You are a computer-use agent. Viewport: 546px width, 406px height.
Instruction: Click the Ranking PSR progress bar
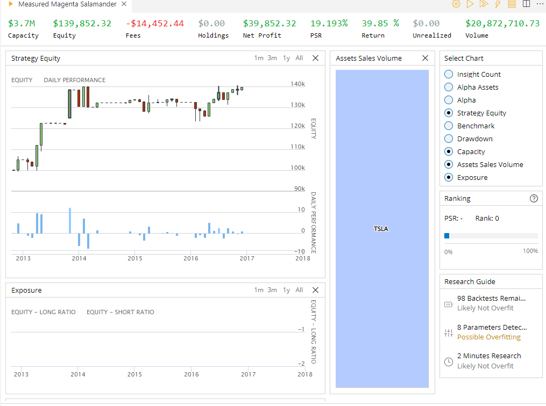click(x=491, y=235)
